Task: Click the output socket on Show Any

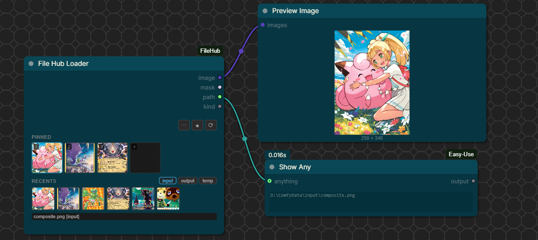Action: [473, 181]
